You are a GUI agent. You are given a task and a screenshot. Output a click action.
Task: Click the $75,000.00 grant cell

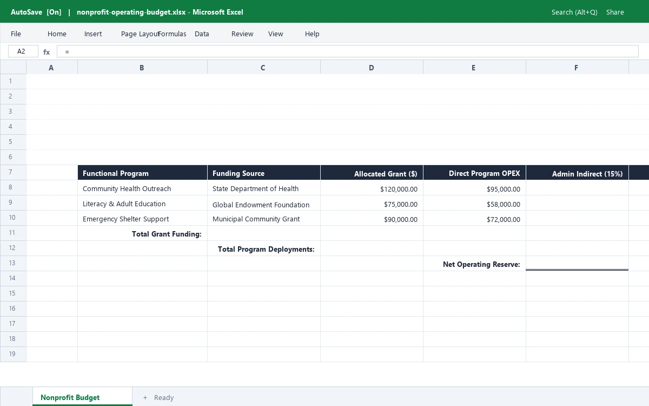[372, 203]
